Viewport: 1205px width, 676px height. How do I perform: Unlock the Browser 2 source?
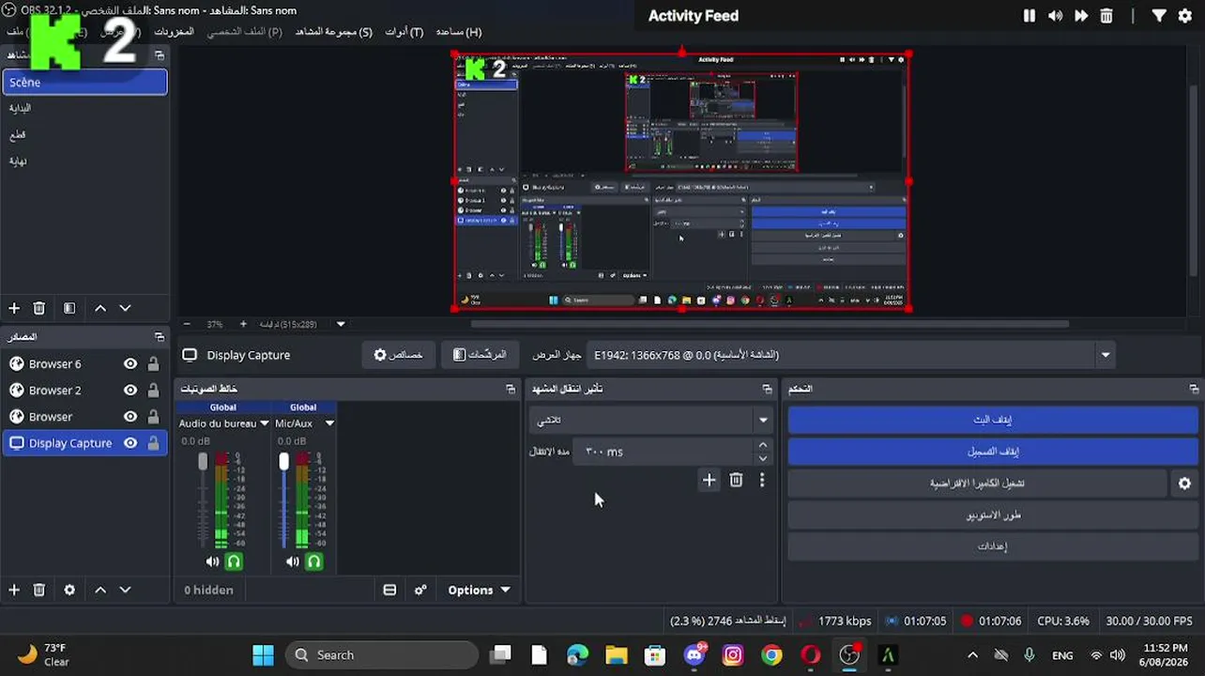click(153, 390)
